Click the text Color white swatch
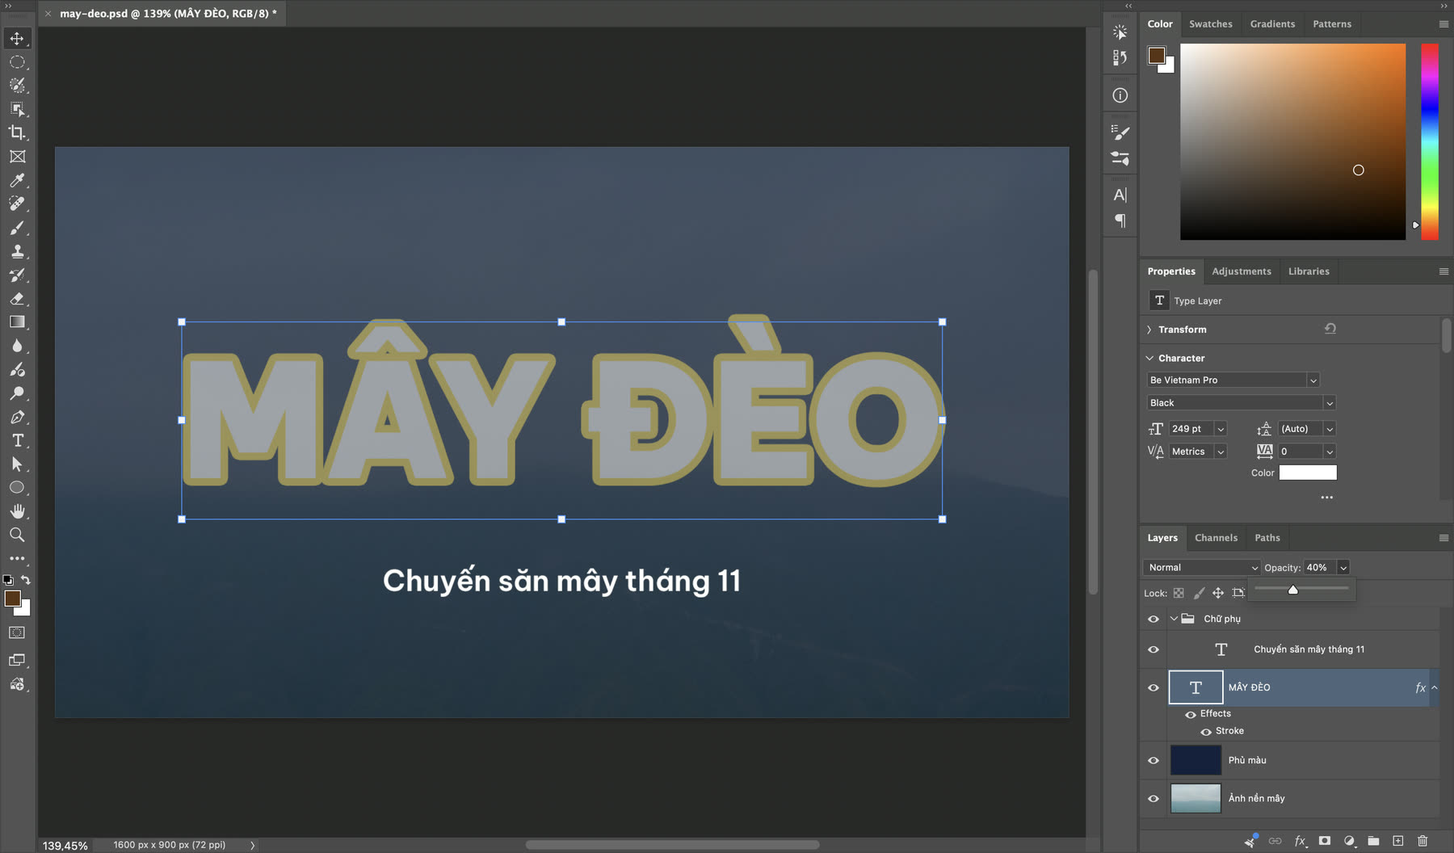Viewport: 1454px width, 853px height. (1308, 473)
